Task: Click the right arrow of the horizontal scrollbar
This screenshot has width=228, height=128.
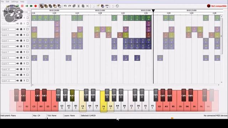Action: click(219, 85)
